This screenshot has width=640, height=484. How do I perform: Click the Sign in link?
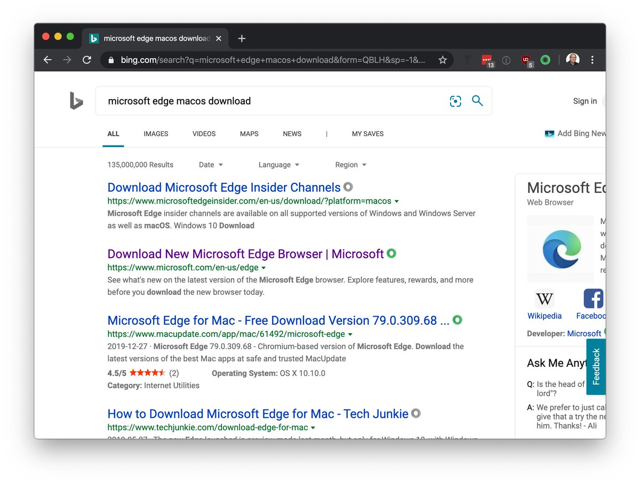tap(585, 101)
